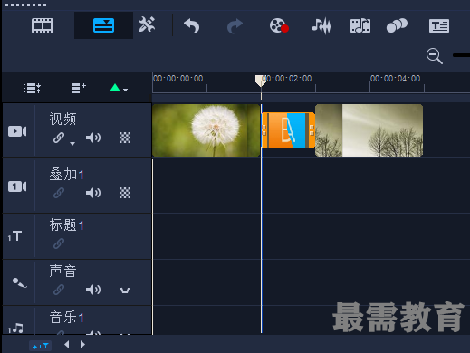Click the zoom out magnifier
470x353 pixels.
[435, 56]
